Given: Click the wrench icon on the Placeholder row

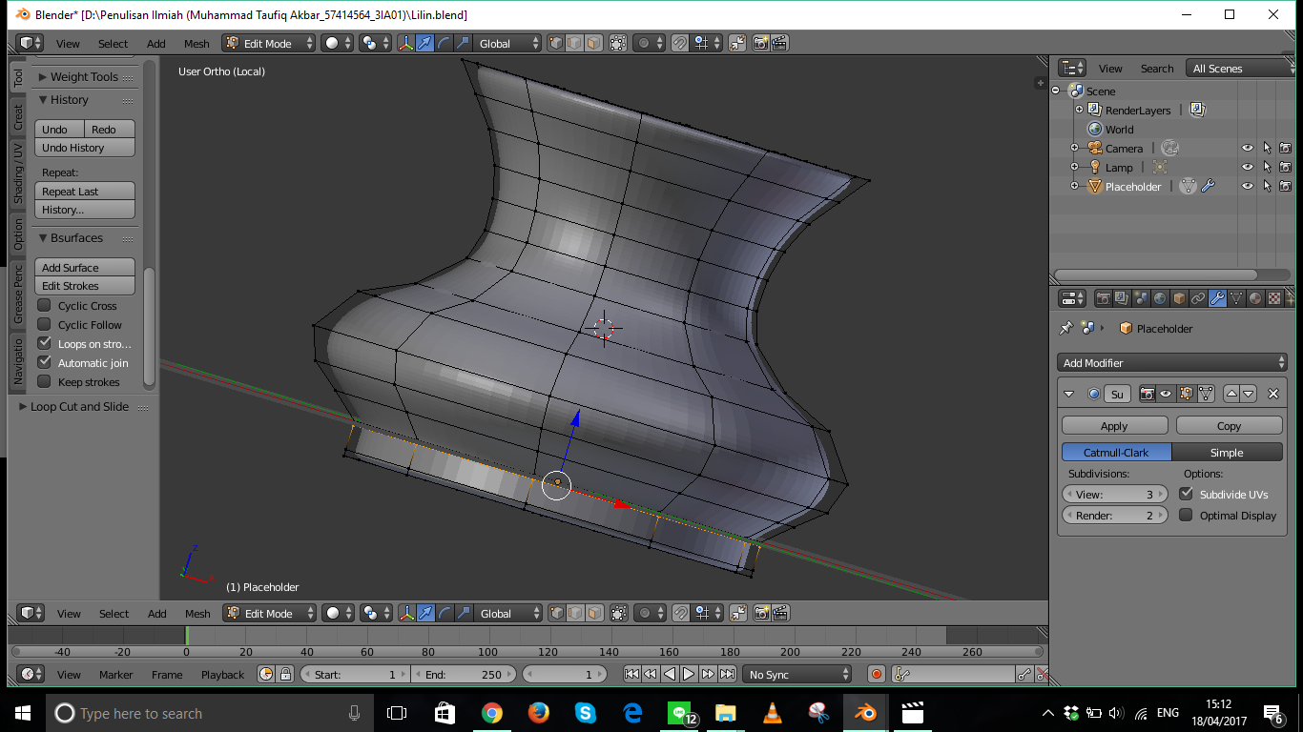Looking at the screenshot, I should click(1208, 187).
